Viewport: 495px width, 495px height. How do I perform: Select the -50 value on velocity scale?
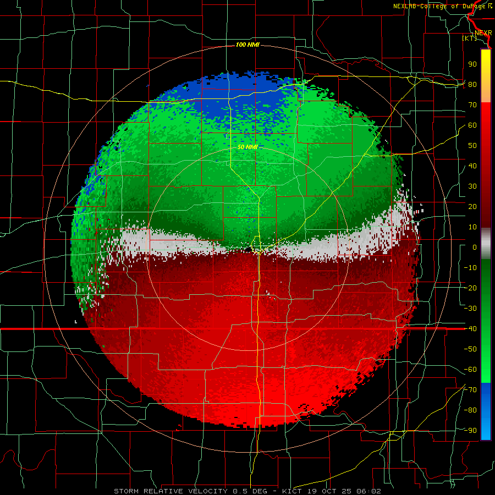pyautogui.click(x=470, y=349)
